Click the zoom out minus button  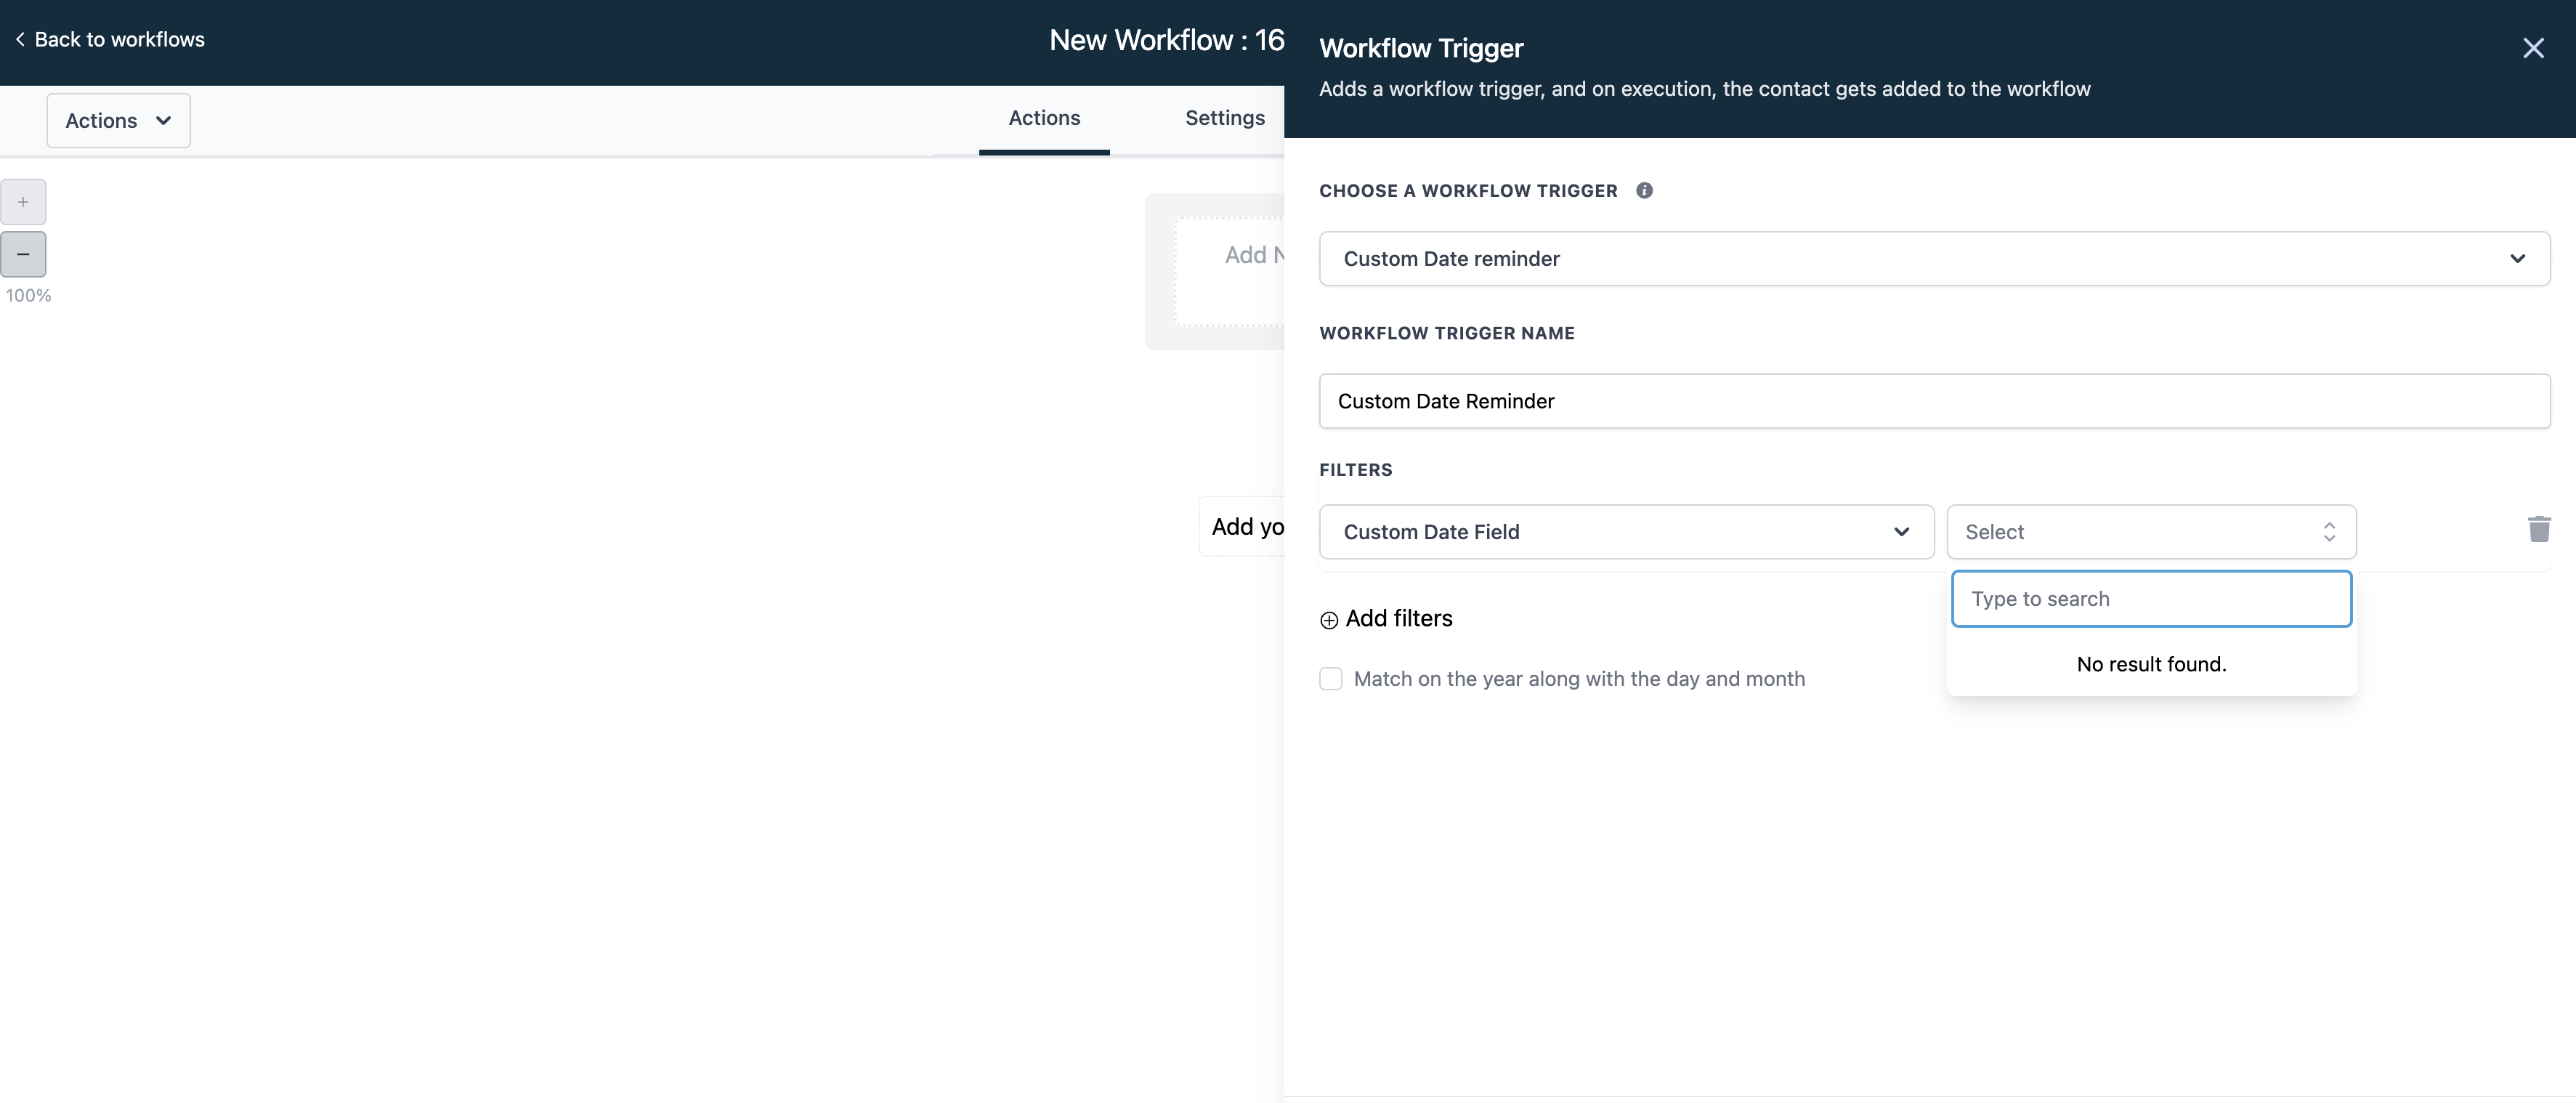click(23, 255)
